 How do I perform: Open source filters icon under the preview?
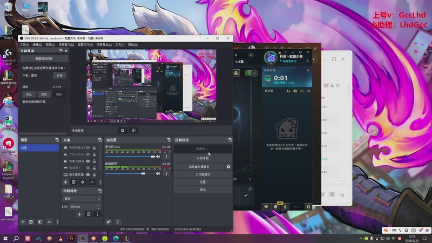pyautogui.click(x=134, y=131)
